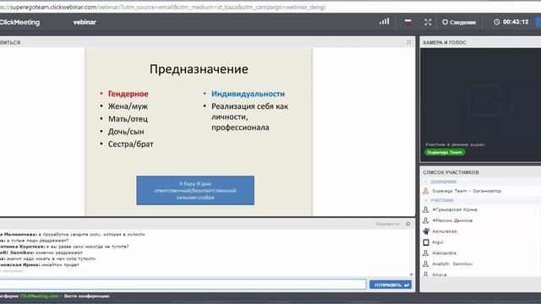Open the Russian flag language selector
This screenshot has width=541, height=304.
coord(407,22)
